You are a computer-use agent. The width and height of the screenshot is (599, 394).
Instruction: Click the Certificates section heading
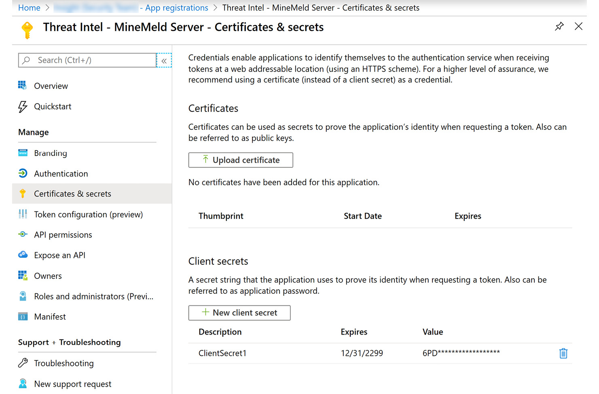tap(213, 108)
